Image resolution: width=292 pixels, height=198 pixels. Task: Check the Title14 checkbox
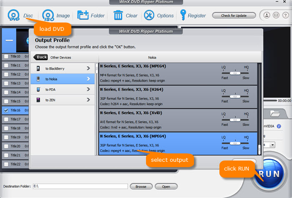[x=6, y=92]
